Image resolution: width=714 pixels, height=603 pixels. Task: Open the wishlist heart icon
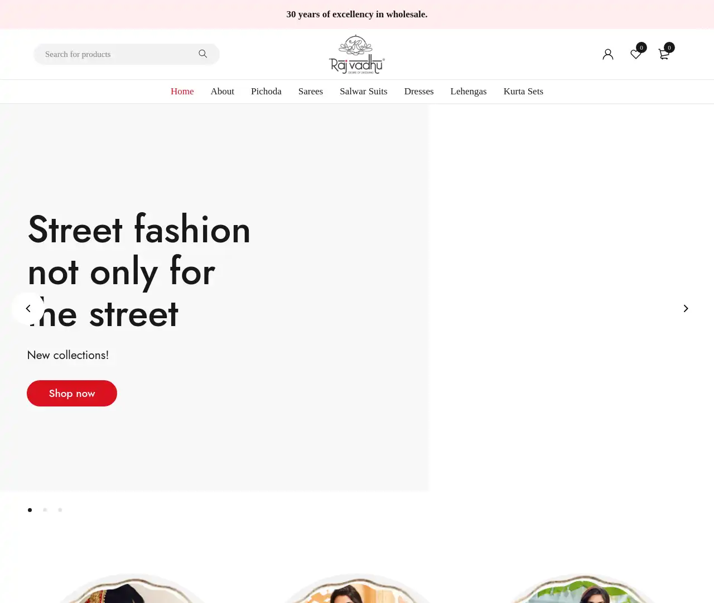[636, 54]
